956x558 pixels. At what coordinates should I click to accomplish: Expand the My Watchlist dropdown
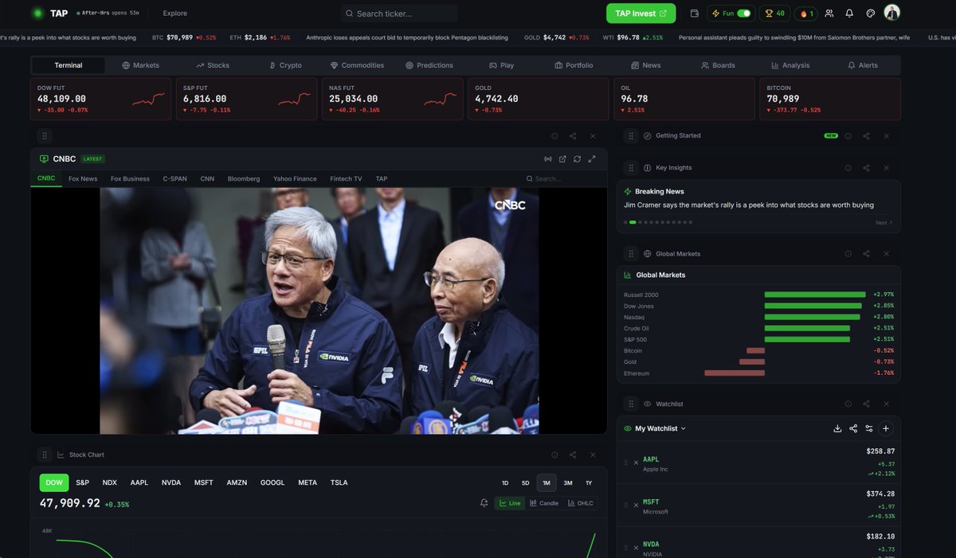[655, 428]
